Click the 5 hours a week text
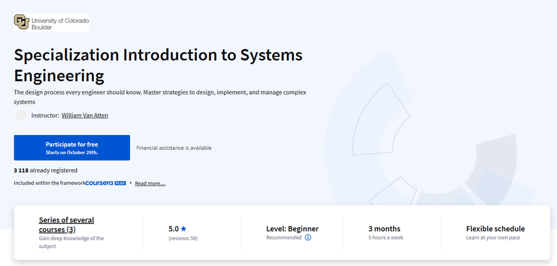 click(x=386, y=238)
